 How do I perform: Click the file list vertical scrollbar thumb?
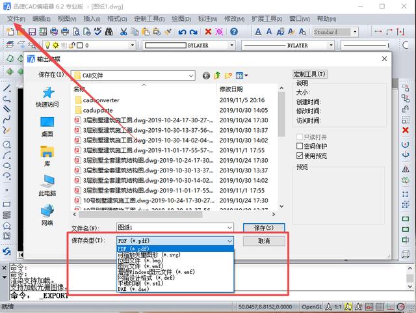pos(281,114)
